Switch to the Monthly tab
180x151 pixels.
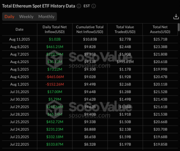click(x=46, y=17)
